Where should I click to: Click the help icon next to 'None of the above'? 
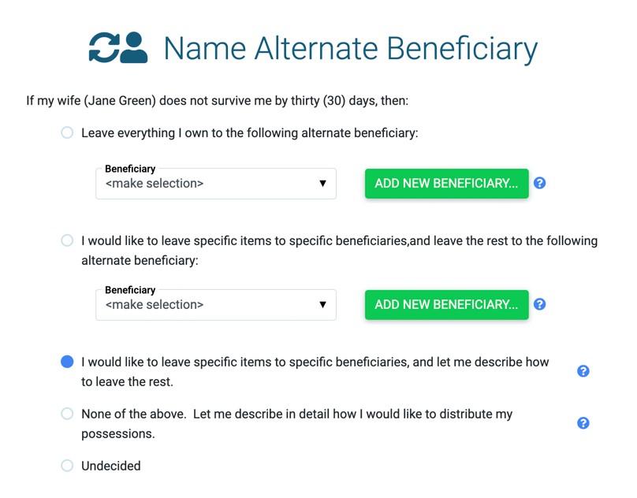(583, 422)
